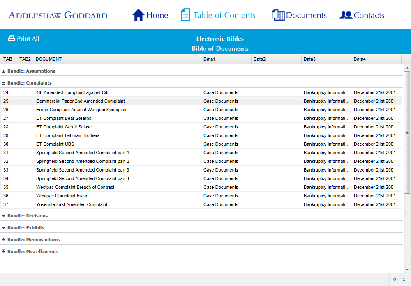The image size is (411, 286).
Task: Click the scrollbar up arrow
Action: [x=407, y=68]
